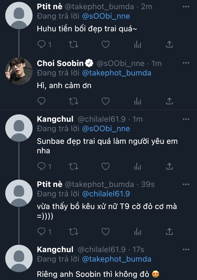The width and height of the screenshot is (197, 280).
Task: View analytics for "vừa thấy bồ kêu" tweet
Action: [x=138, y=231]
